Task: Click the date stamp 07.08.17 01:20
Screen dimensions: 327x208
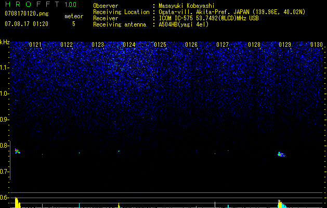Action: click(27, 24)
